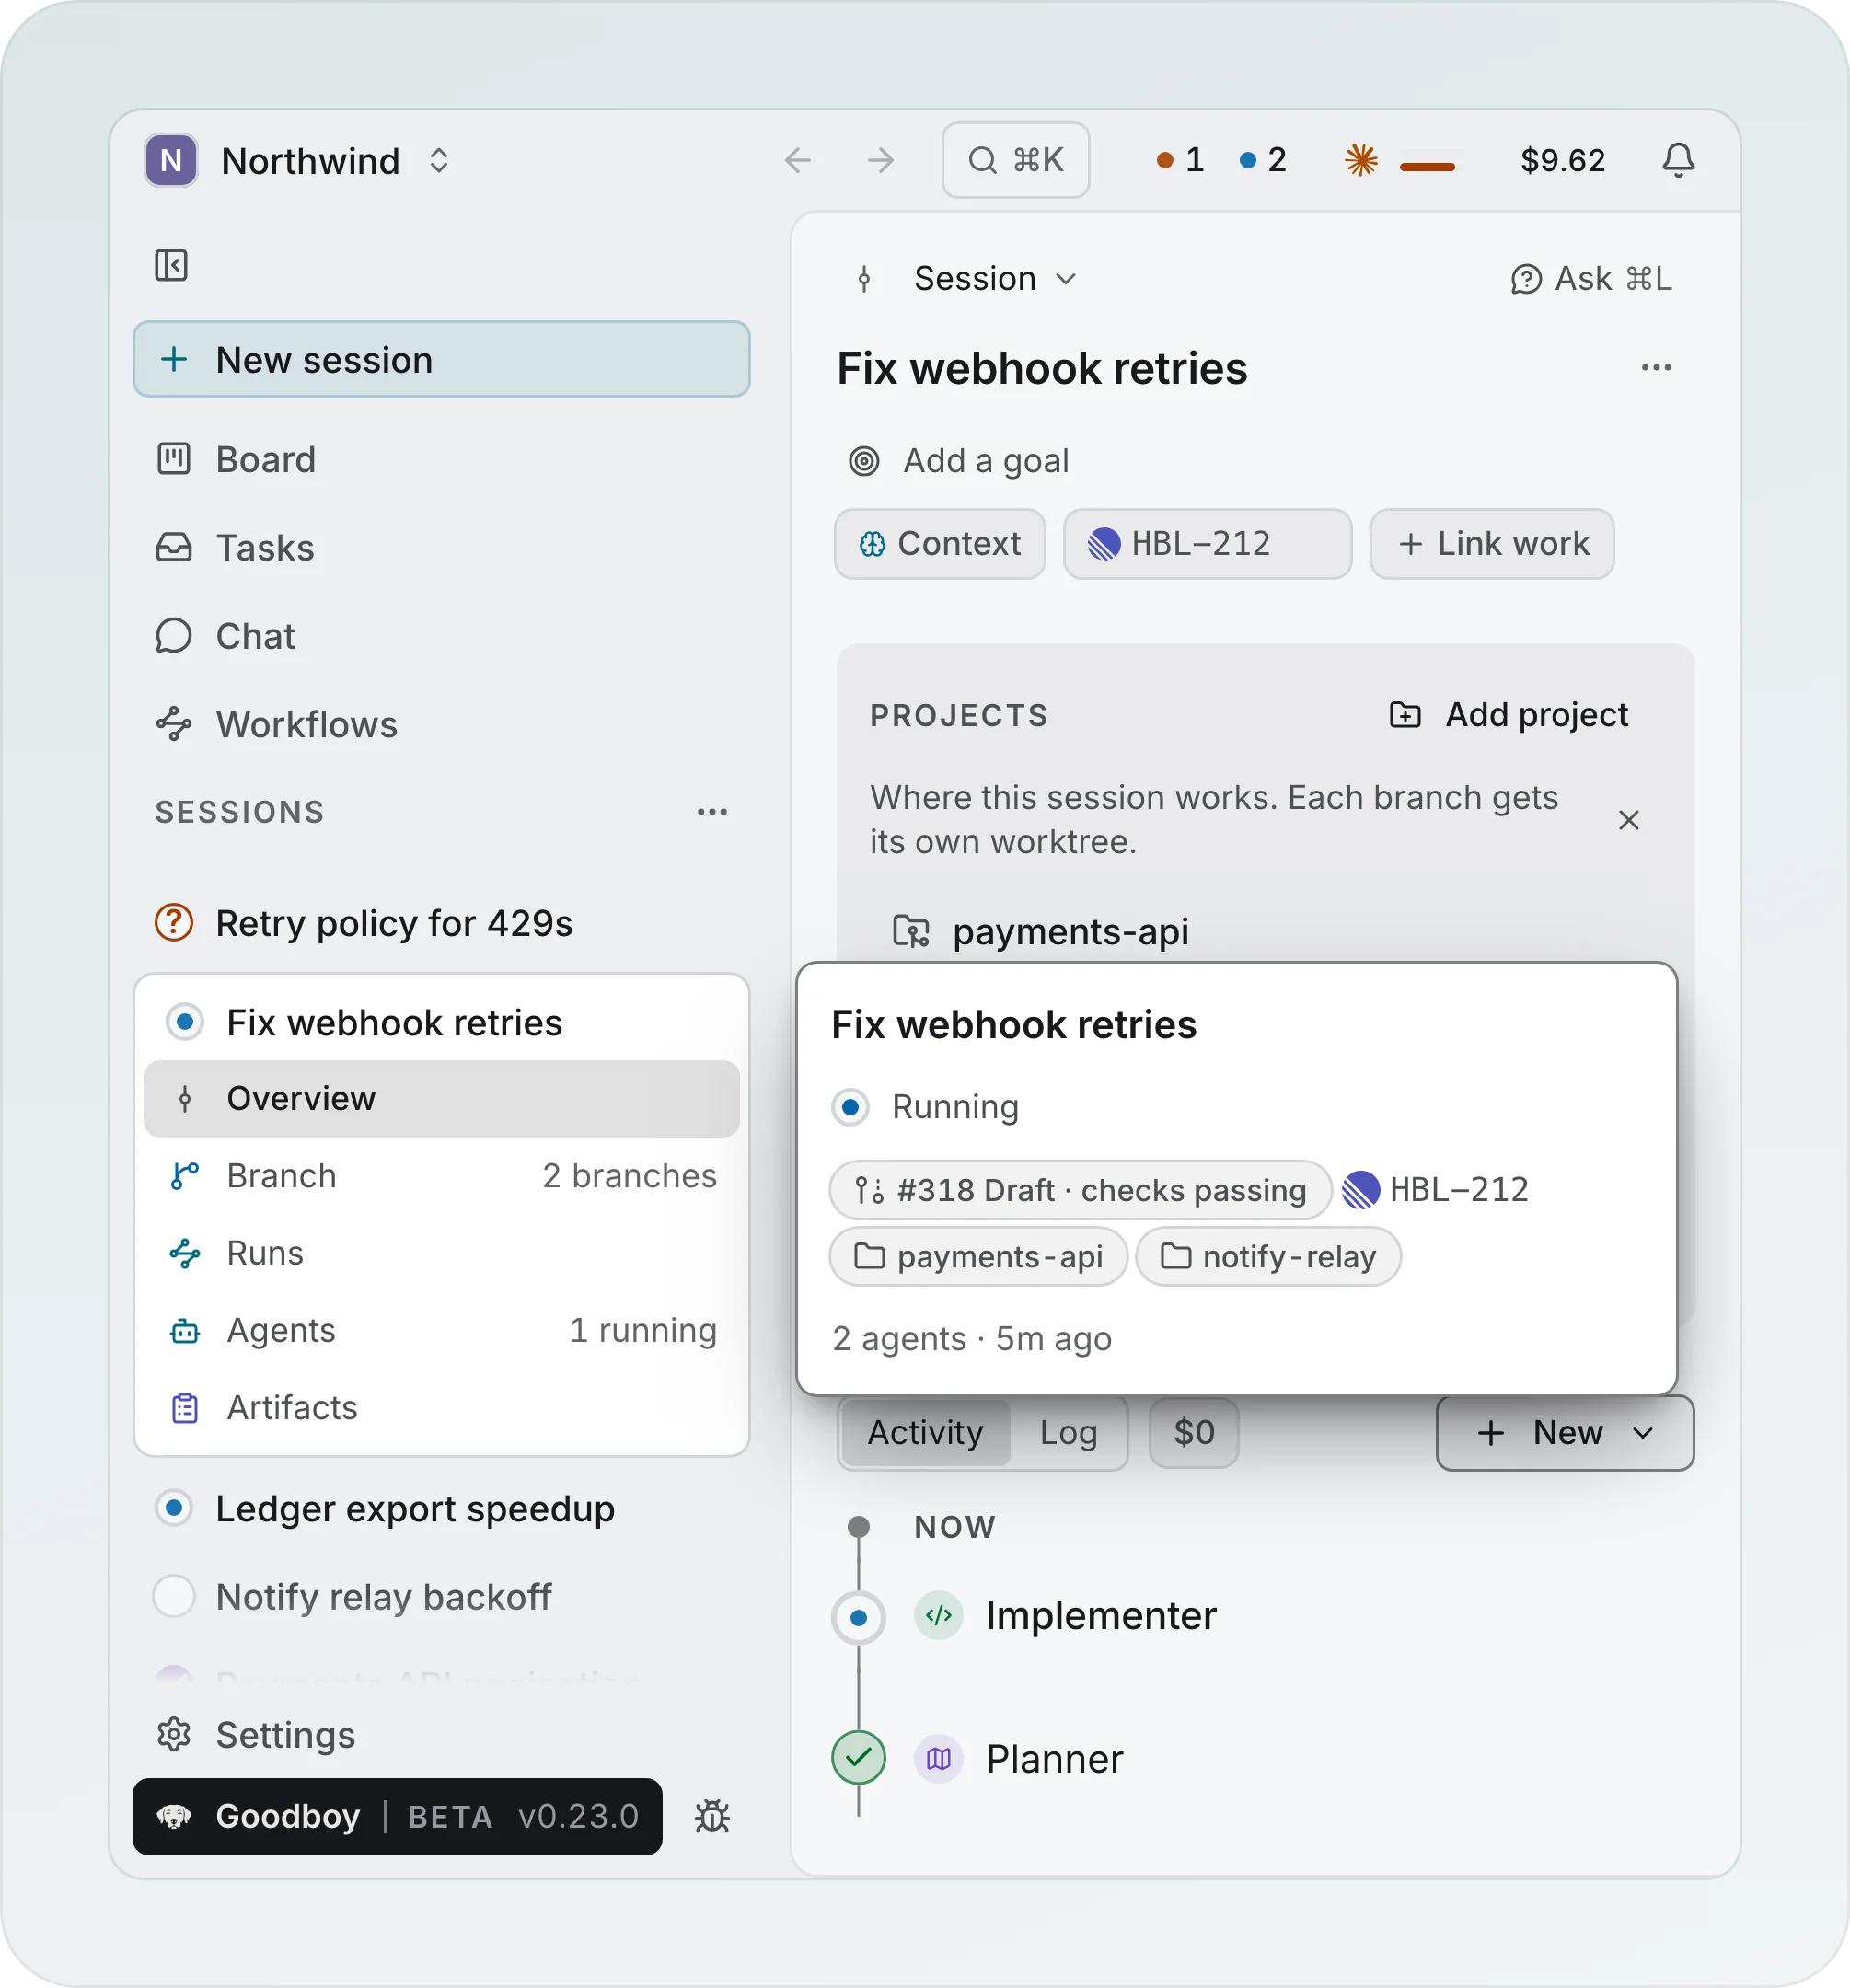Viewport: 1850px width, 1988px height.
Task: Click the Link work button
Action: tap(1491, 544)
